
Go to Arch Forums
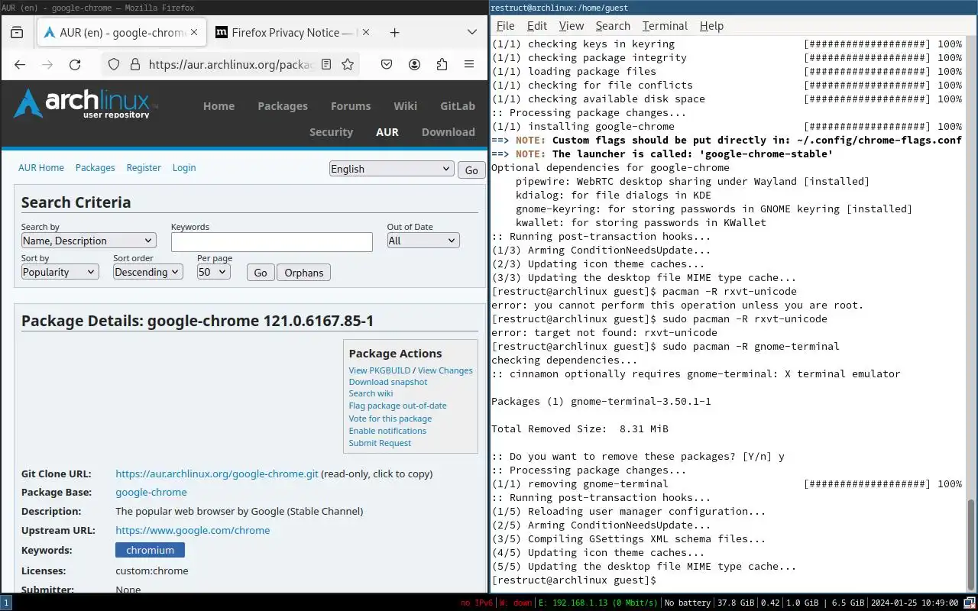pos(351,106)
